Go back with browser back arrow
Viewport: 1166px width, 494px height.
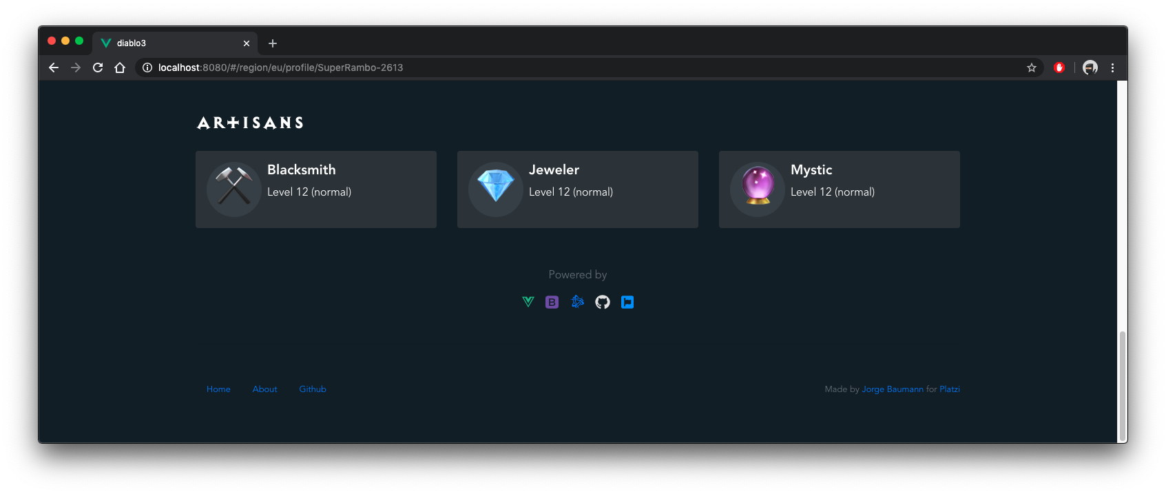pyautogui.click(x=54, y=68)
